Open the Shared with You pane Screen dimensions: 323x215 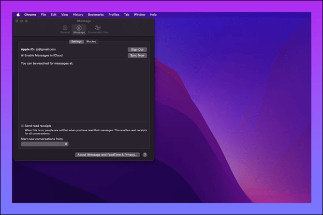point(98,29)
